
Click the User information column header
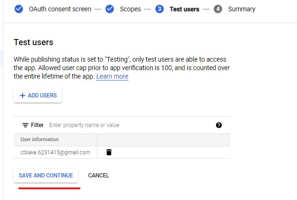[40, 139]
